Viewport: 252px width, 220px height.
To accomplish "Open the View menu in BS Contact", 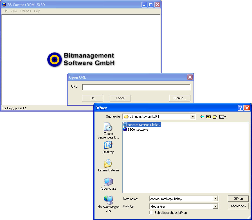I will coord(14,11).
